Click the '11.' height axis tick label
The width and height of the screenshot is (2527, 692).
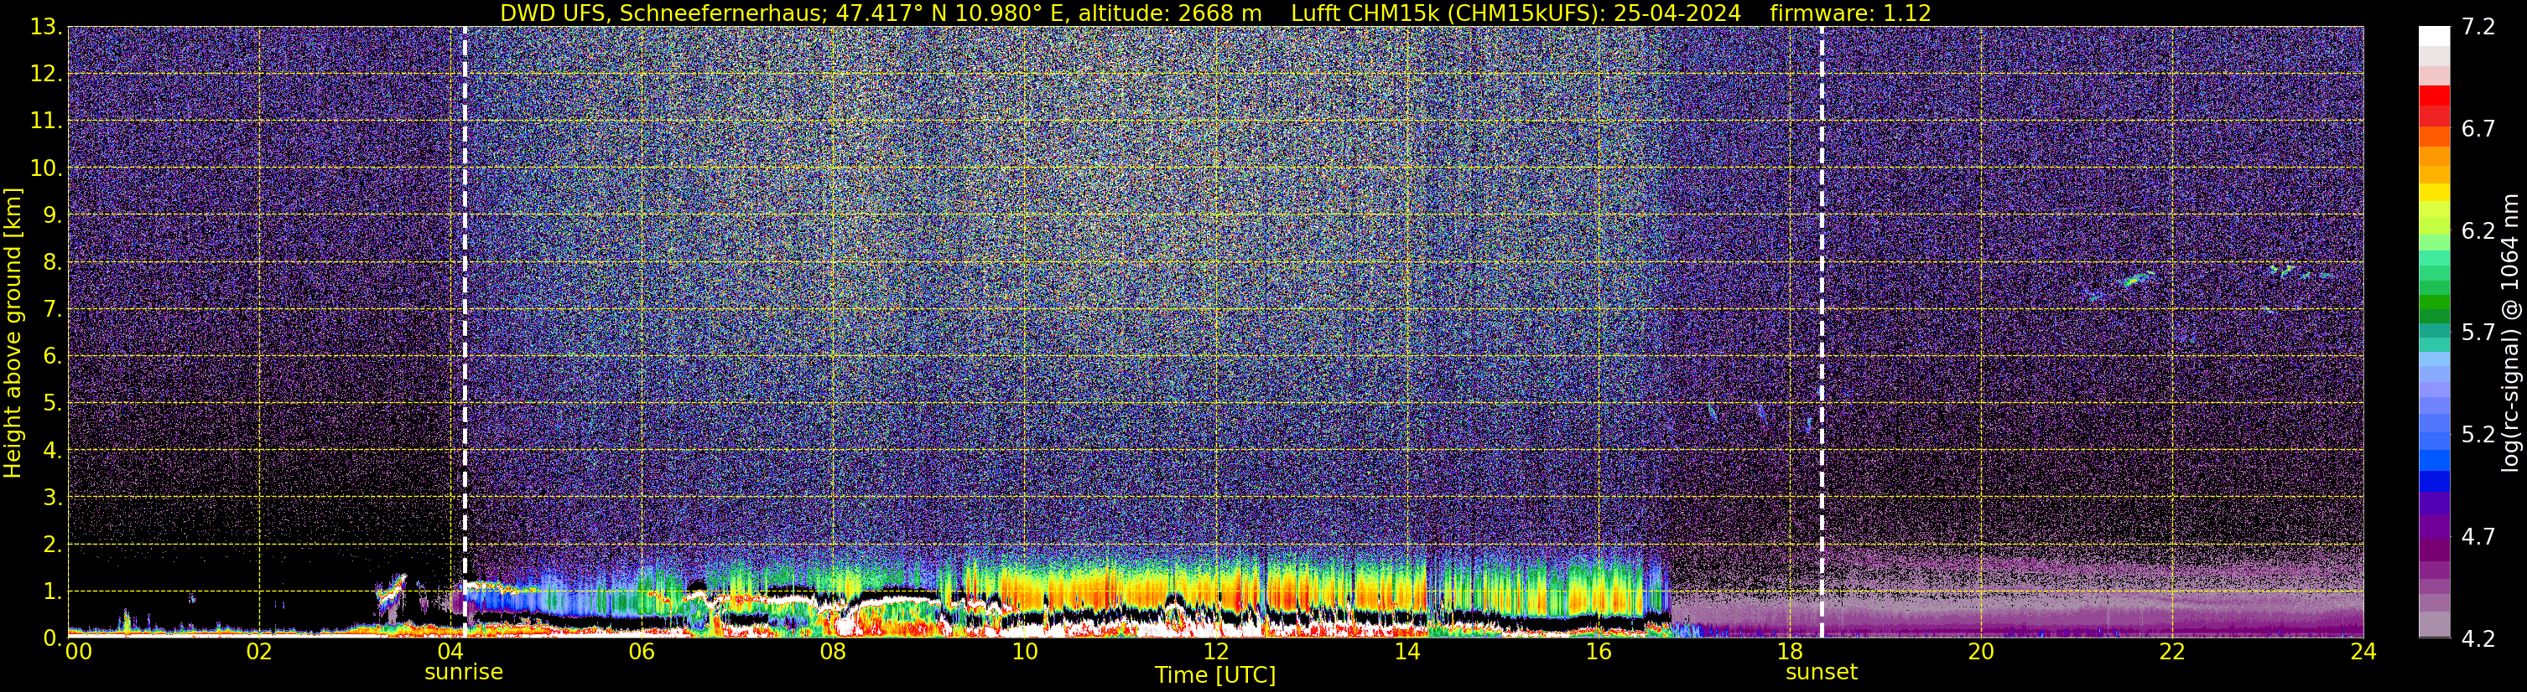(46, 121)
